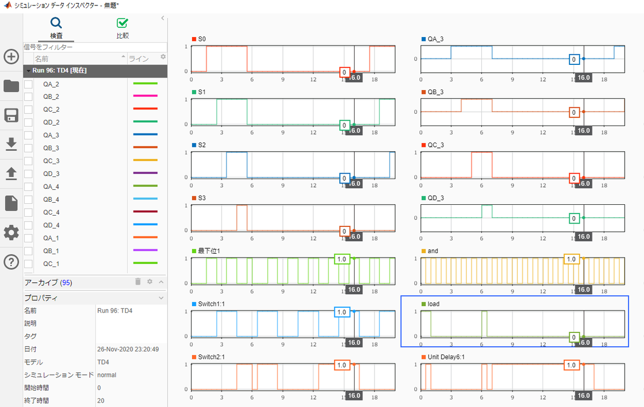Select the S3 subplot
Viewport: 644px width, 407px height.
tap(293, 218)
